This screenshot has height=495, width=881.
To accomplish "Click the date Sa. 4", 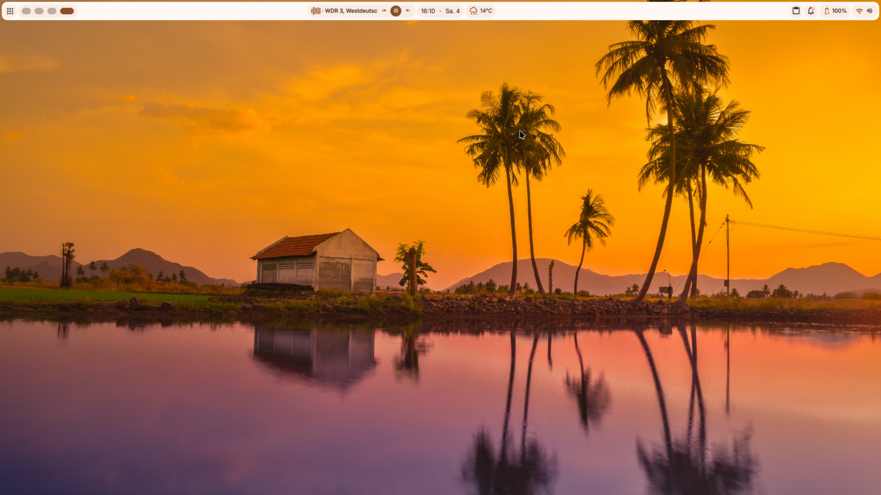I will pos(453,11).
